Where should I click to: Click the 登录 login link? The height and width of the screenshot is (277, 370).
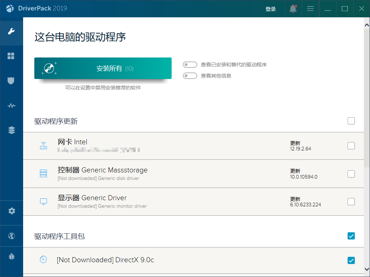pyautogui.click(x=271, y=9)
